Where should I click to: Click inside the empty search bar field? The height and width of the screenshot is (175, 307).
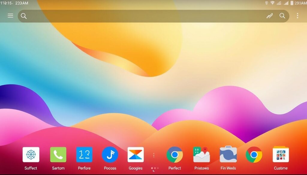click(144, 16)
